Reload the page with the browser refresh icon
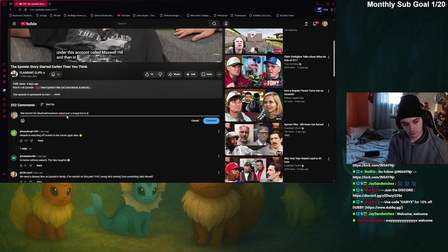The image size is (448, 252). pyautogui.click(x=20, y=9)
